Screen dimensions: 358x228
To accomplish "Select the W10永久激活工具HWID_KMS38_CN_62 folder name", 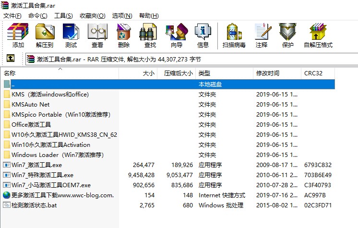I will click(x=64, y=134).
